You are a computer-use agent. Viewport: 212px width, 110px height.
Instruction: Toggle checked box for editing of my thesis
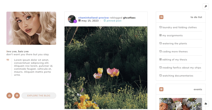[161, 60]
